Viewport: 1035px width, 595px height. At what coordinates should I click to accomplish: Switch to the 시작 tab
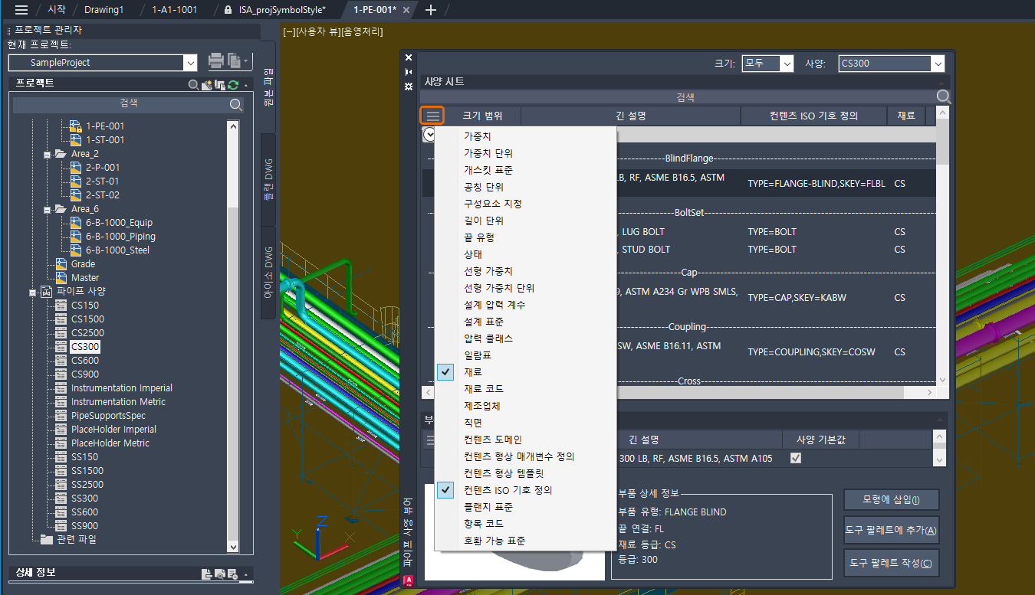(57, 10)
